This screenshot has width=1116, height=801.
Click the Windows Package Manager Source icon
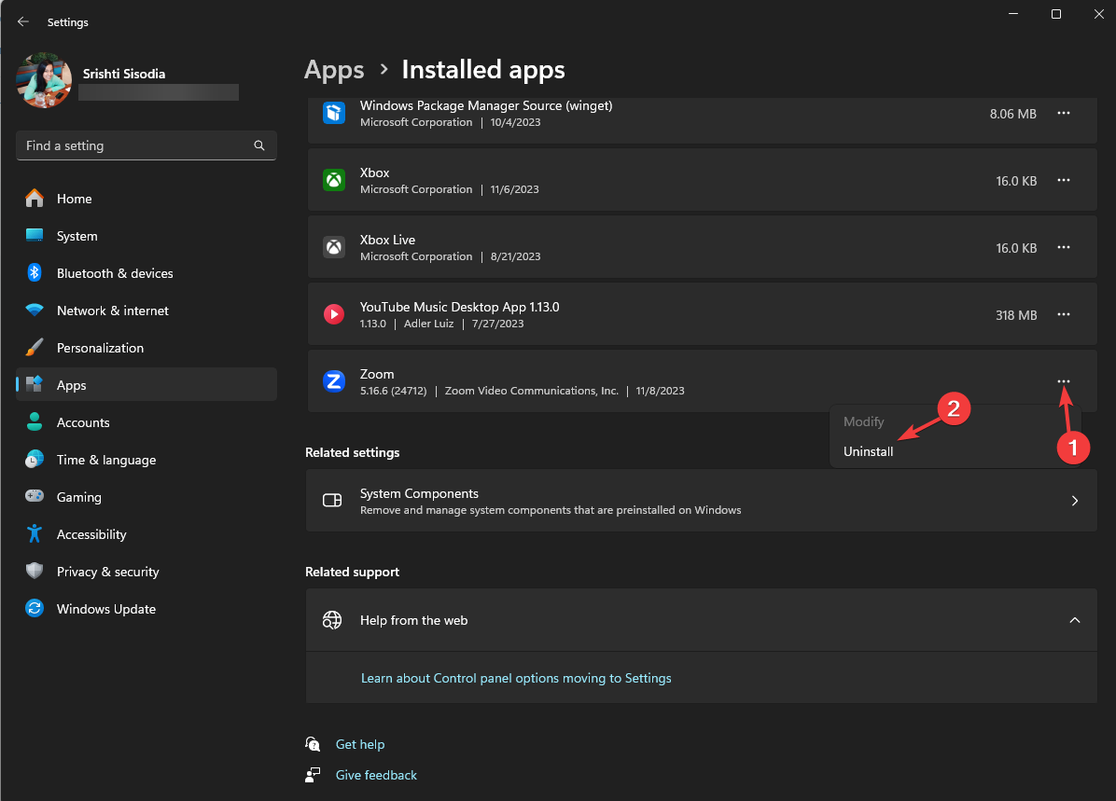click(334, 113)
